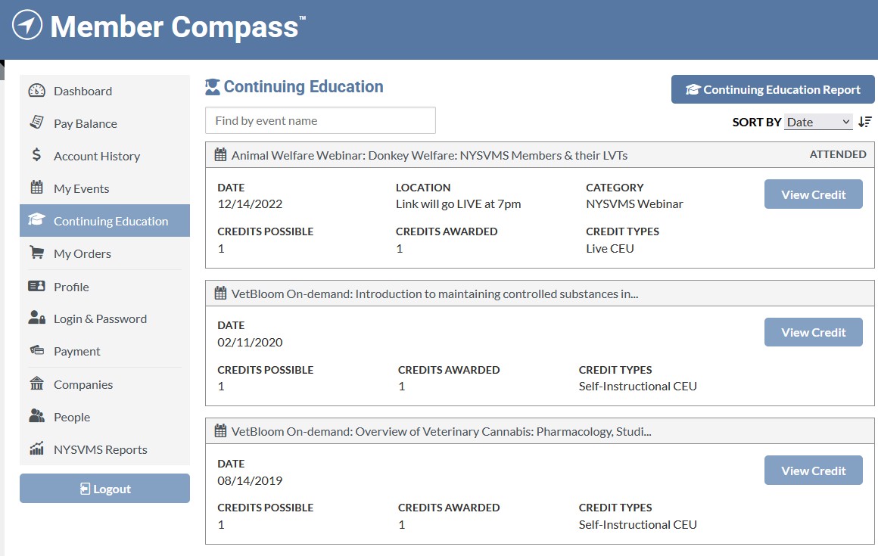
Task: Open the Sort By Date dropdown
Action: pyautogui.click(x=818, y=122)
